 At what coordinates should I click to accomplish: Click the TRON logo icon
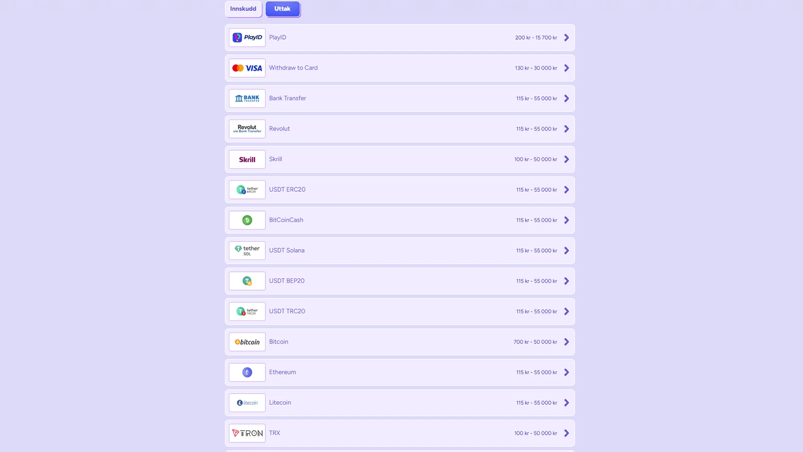pyautogui.click(x=247, y=433)
